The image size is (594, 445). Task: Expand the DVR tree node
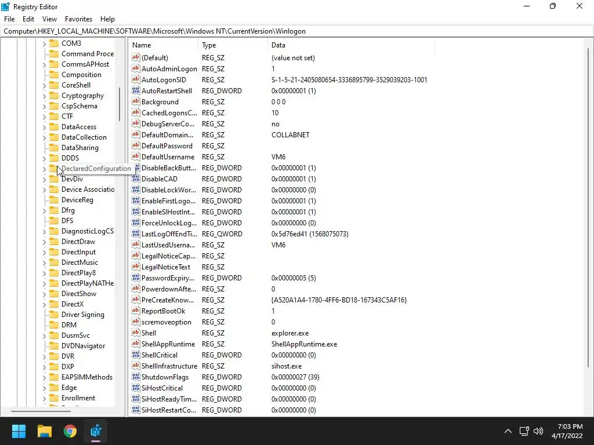[x=44, y=356]
